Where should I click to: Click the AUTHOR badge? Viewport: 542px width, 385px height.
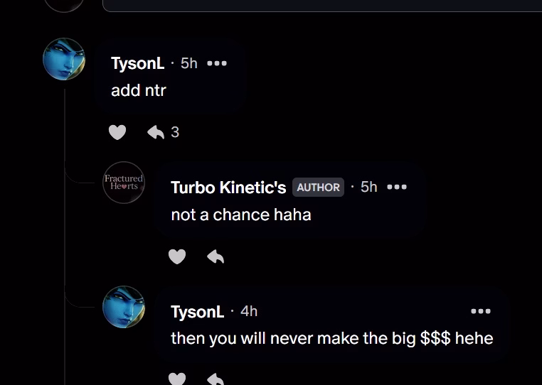point(319,187)
